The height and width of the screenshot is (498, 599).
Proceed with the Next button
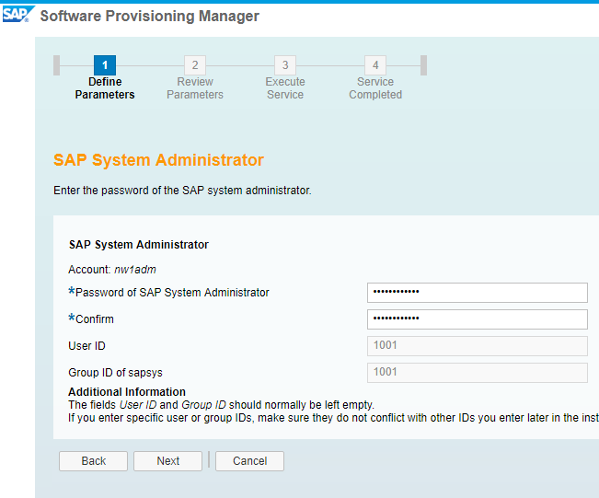coord(167,461)
